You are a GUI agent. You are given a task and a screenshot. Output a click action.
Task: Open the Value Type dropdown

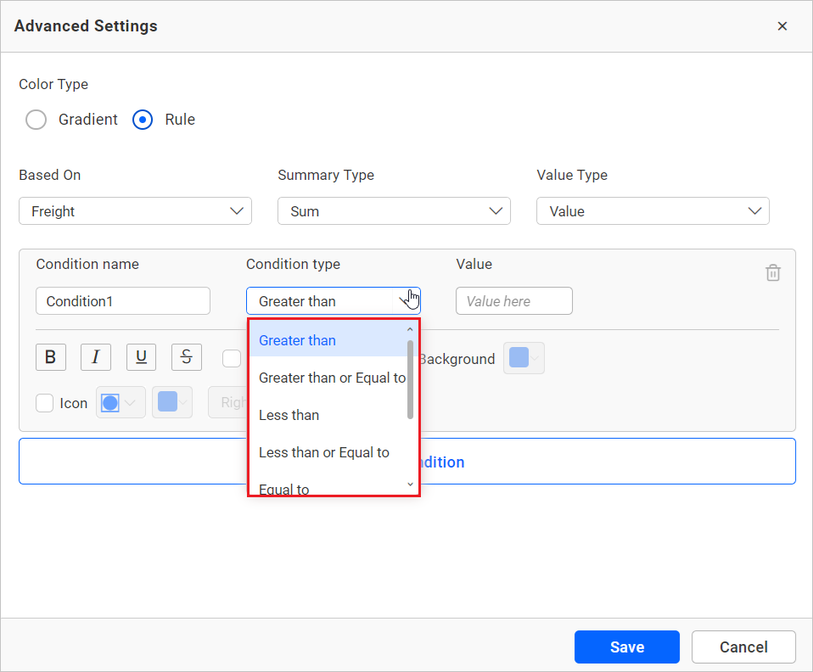tap(653, 211)
